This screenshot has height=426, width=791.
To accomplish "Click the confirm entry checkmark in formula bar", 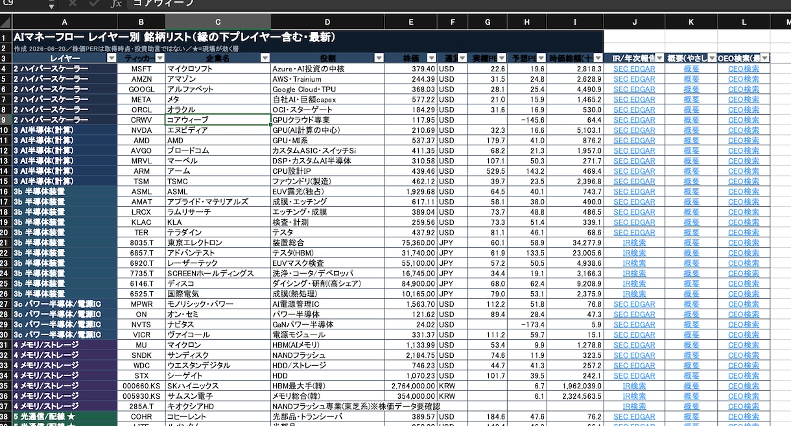I will (94, 3).
